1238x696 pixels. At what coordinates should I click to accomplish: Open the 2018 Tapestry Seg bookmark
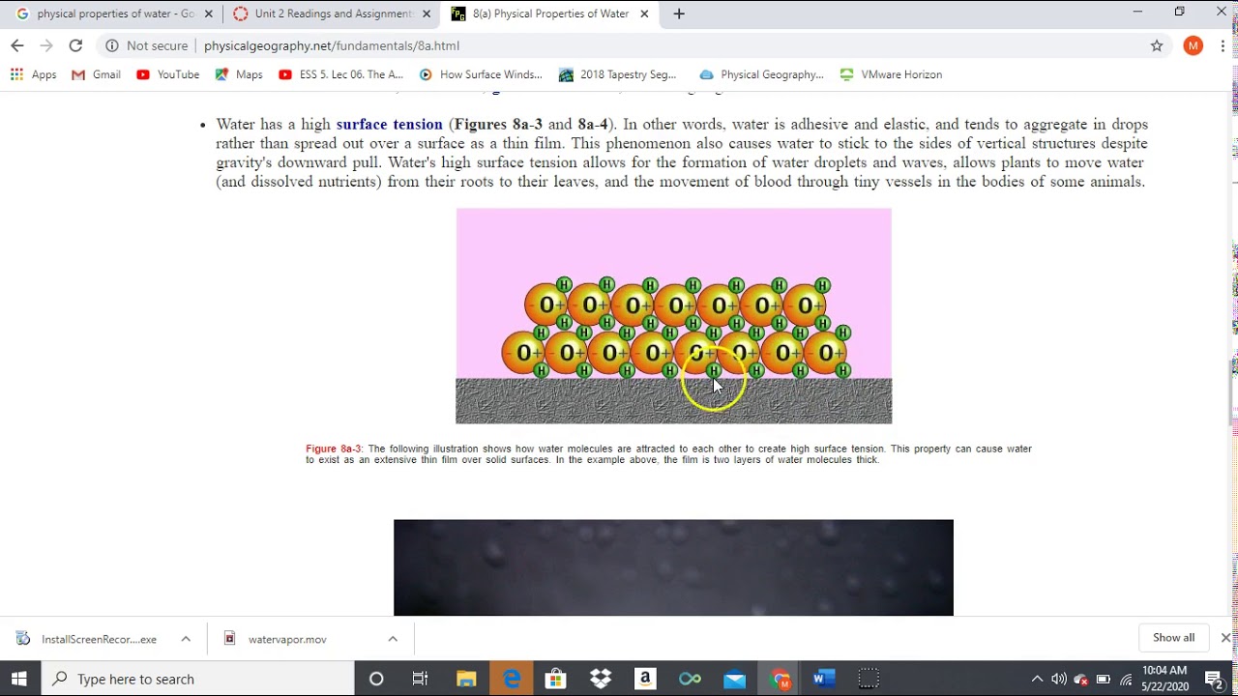coord(618,74)
